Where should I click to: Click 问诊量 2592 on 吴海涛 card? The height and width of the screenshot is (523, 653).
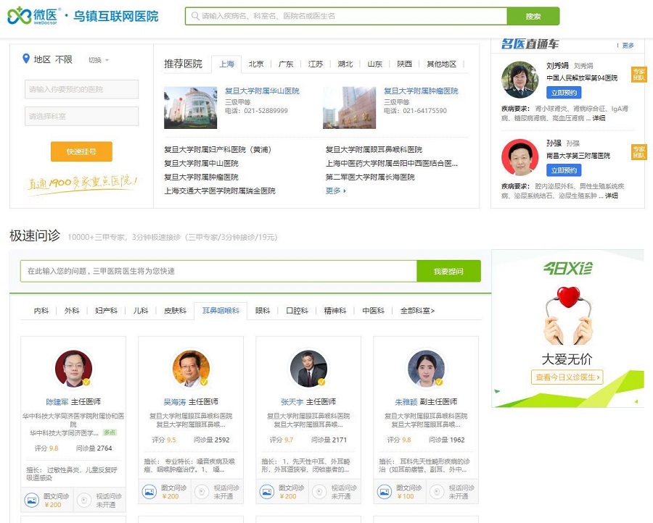pos(212,440)
